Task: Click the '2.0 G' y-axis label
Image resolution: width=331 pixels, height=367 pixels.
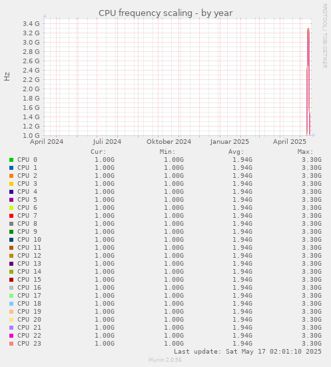Action: point(31,89)
